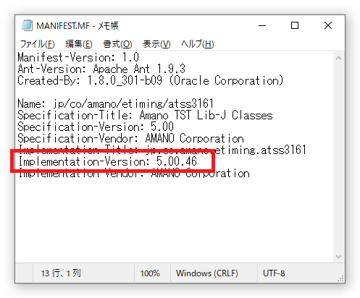
Task: Open the 書式(O) menu
Action: [x=117, y=44]
